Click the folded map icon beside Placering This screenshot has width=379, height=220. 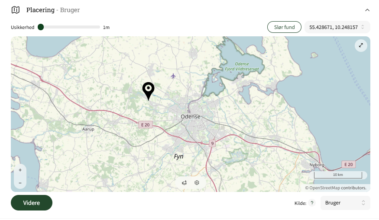[16, 10]
